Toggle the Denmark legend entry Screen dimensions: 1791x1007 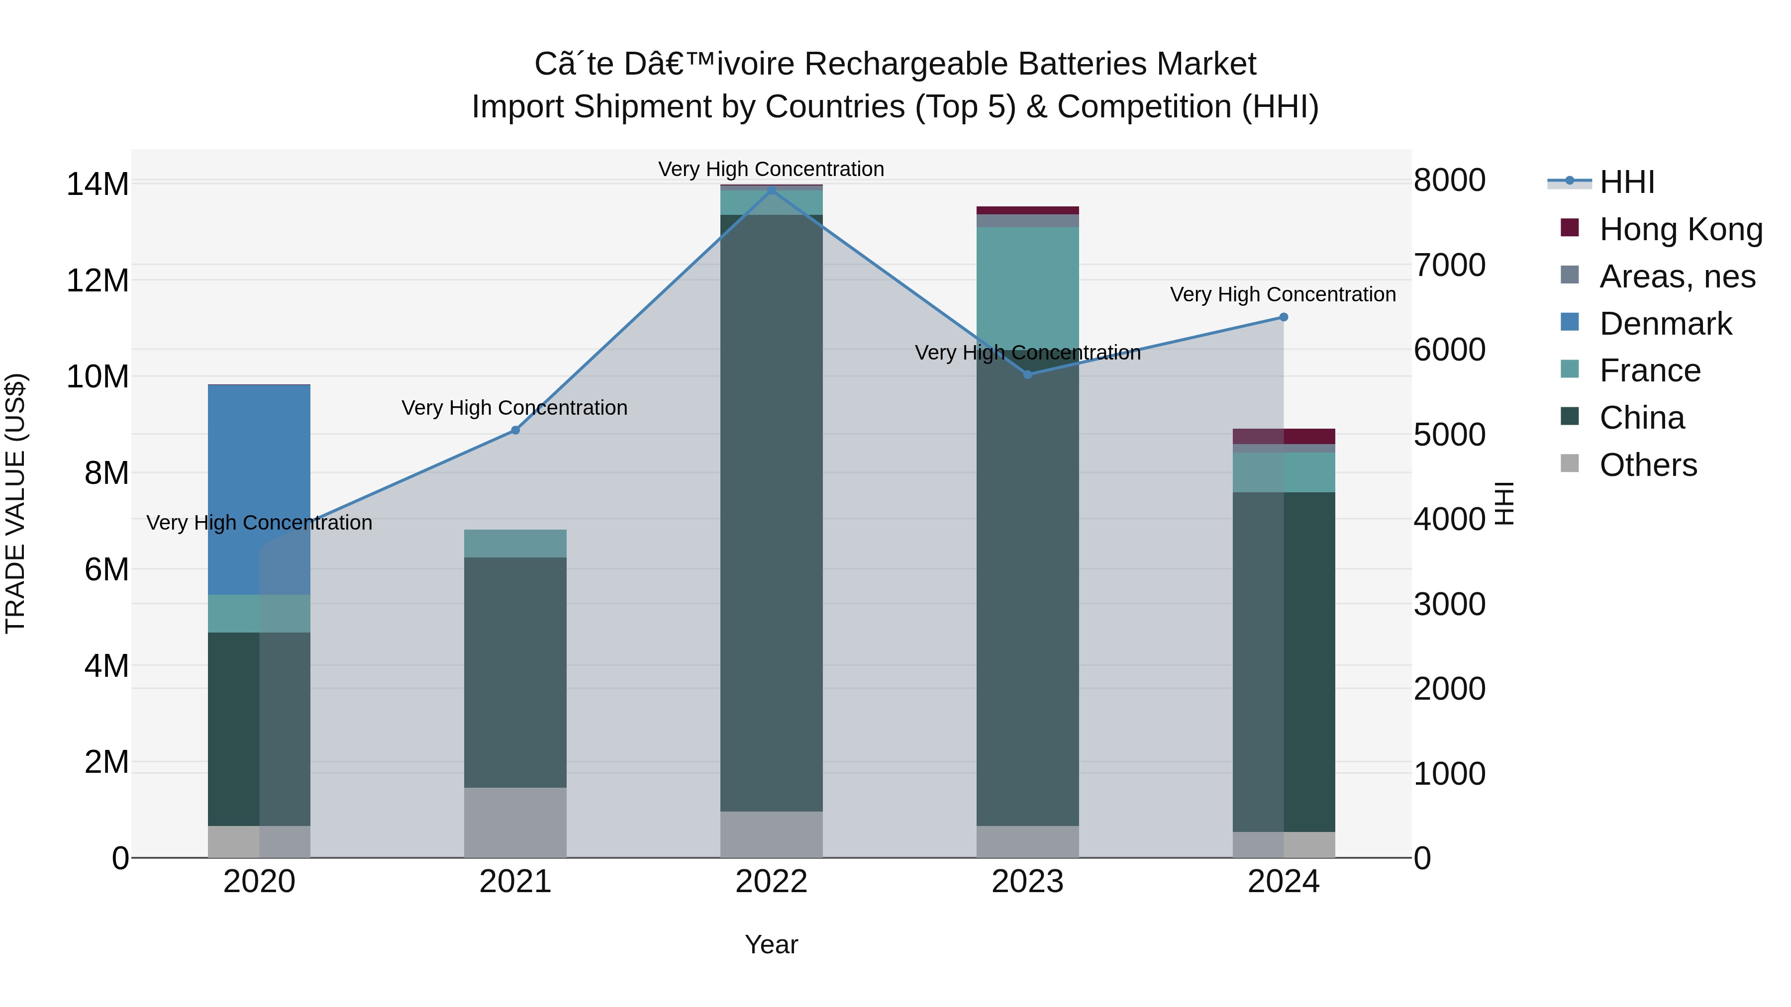(x=1646, y=323)
